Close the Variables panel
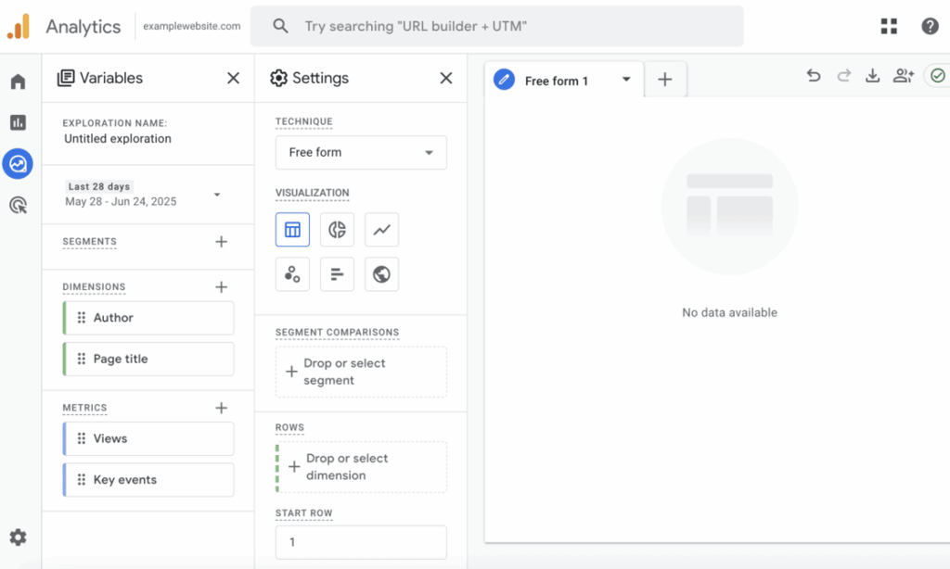 [x=233, y=79]
